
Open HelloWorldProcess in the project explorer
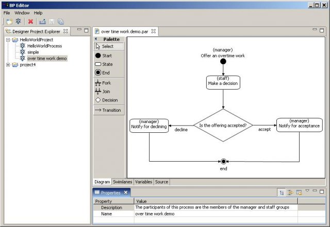point(44,46)
